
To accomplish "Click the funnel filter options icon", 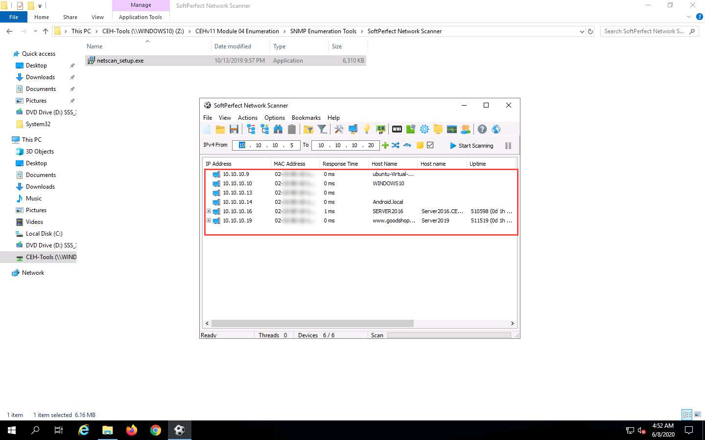I will (x=322, y=130).
